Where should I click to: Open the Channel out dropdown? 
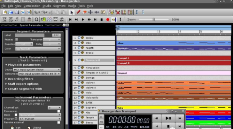click(x=54, y=108)
